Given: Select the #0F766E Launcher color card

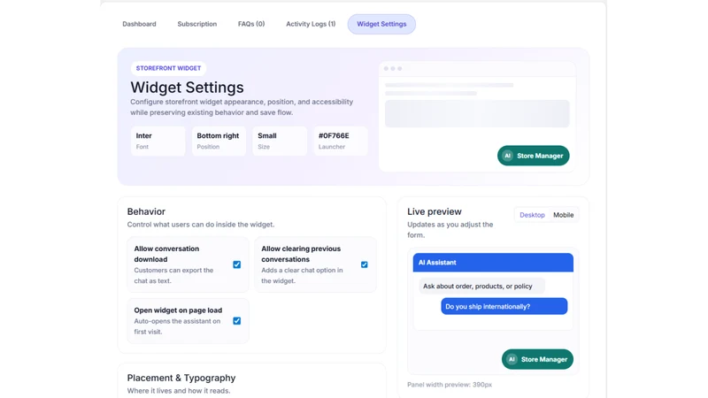Looking at the screenshot, I should (x=341, y=141).
